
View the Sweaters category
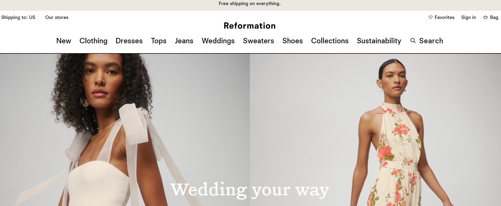(x=259, y=41)
